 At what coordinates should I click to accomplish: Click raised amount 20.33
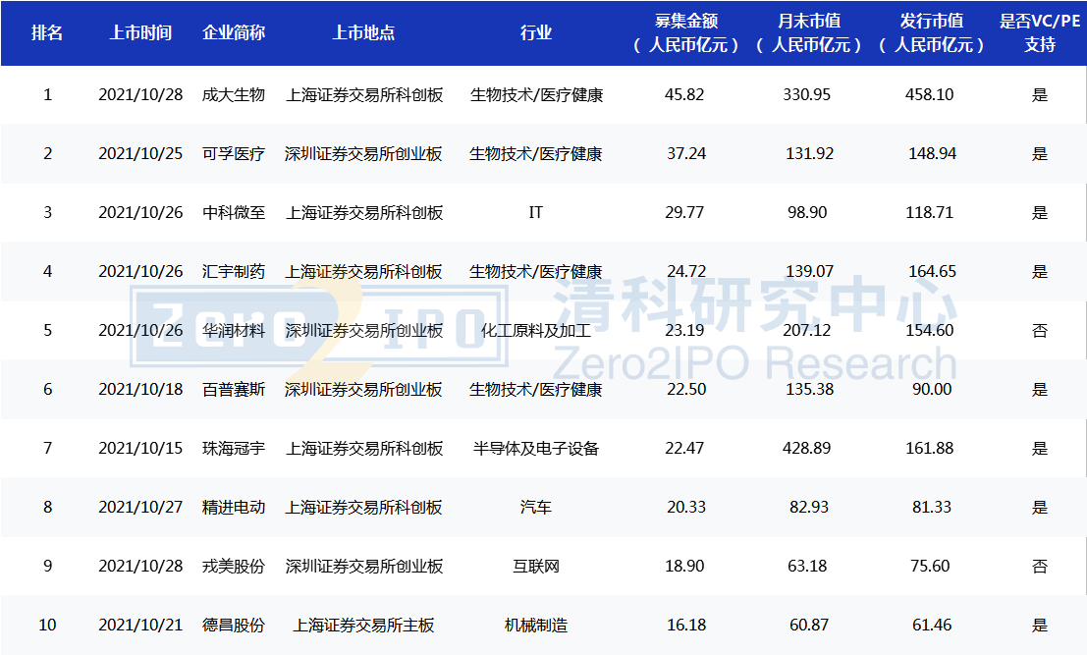pyautogui.click(x=686, y=508)
